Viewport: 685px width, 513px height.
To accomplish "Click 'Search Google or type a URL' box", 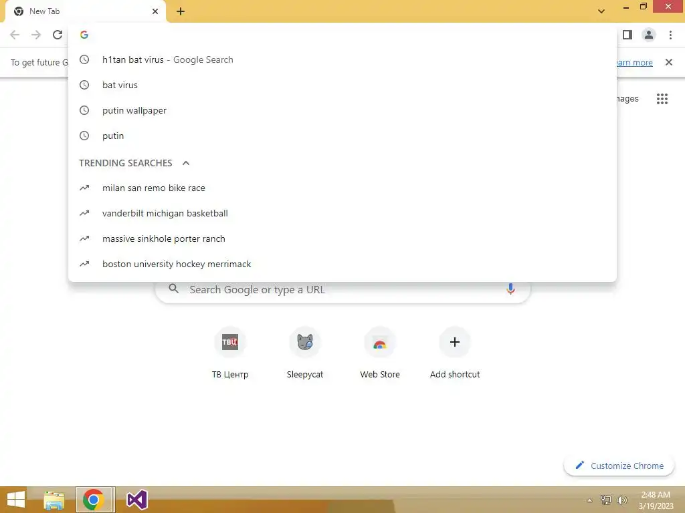I will pos(342,290).
